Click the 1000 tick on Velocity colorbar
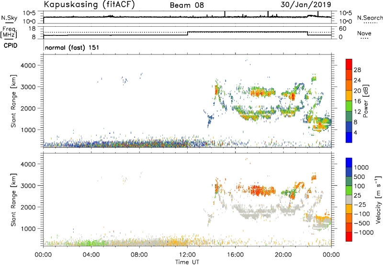This screenshot has width=383, height=265. click(361, 167)
